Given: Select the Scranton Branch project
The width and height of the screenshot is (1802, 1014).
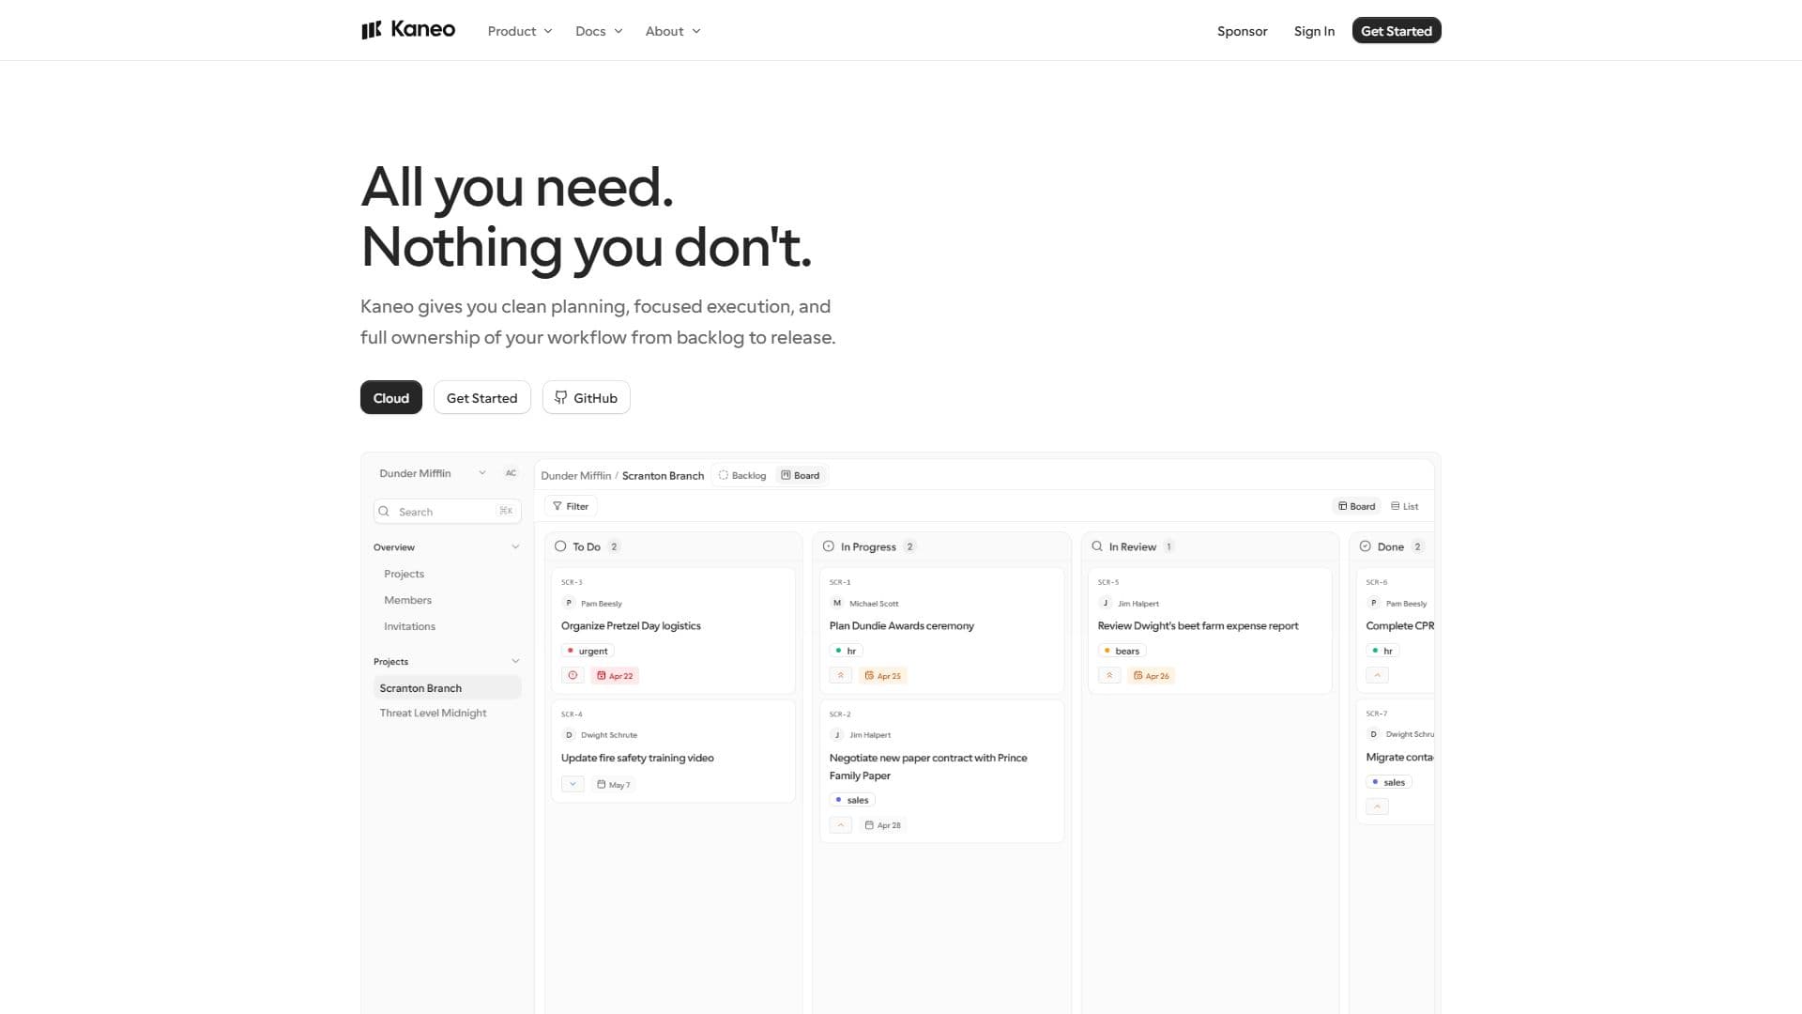Looking at the screenshot, I should click(x=448, y=688).
